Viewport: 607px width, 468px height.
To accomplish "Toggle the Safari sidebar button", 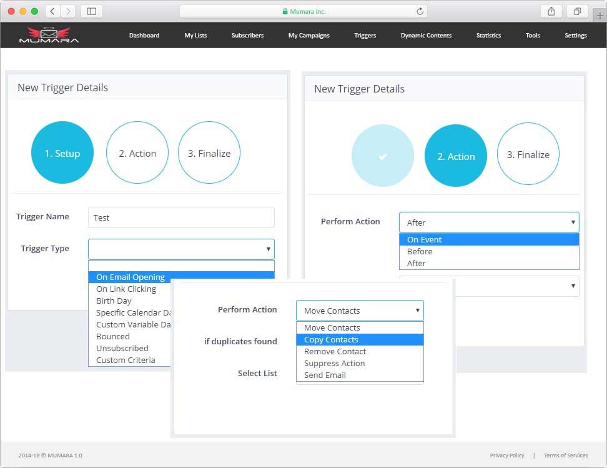I will pyautogui.click(x=92, y=11).
